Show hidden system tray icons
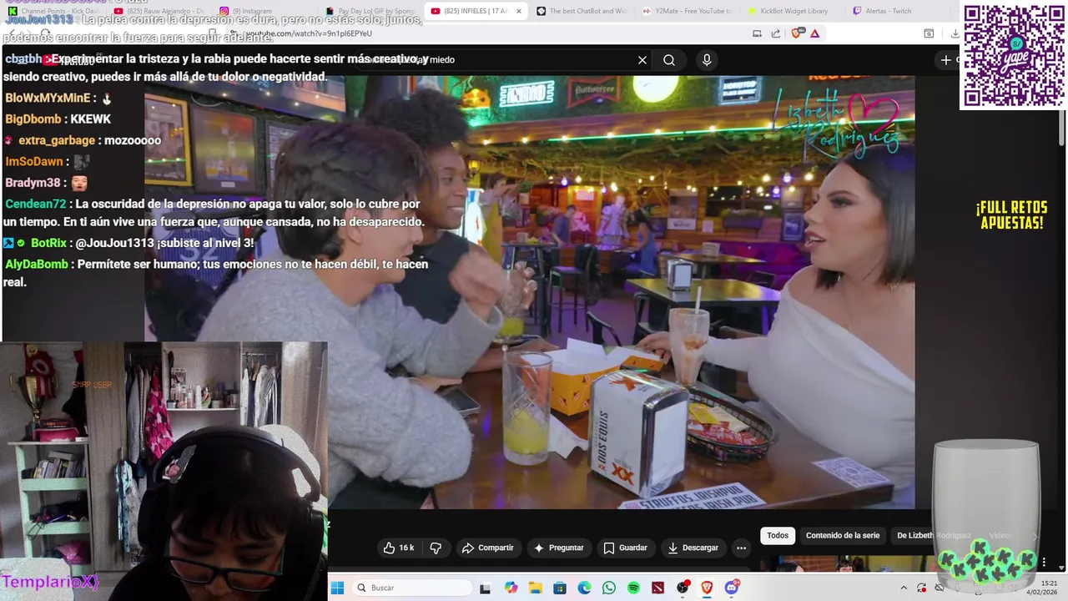This screenshot has height=601, width=1068. (904, 588)
